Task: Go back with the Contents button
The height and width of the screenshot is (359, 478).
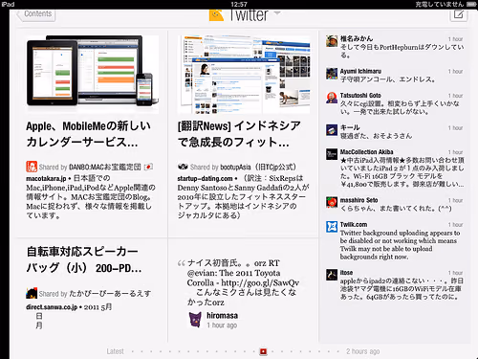Action: pyautogui.click(x=36, y=14)
